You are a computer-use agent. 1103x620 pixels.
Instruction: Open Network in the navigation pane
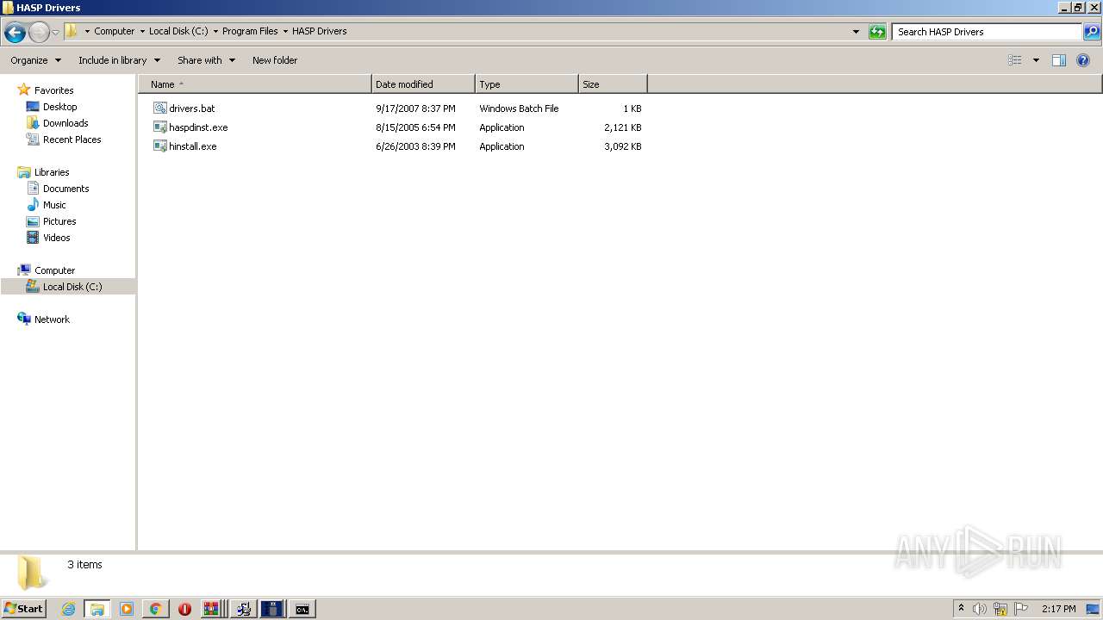click(x=52, y=319)
